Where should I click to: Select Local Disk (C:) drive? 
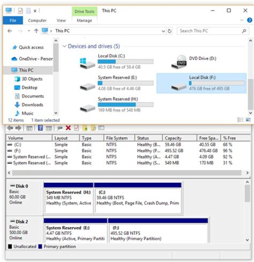click(x=116, y=61)
